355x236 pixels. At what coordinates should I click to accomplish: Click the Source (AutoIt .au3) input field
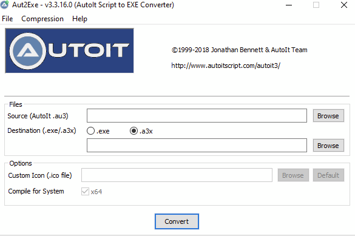(197, 116)
